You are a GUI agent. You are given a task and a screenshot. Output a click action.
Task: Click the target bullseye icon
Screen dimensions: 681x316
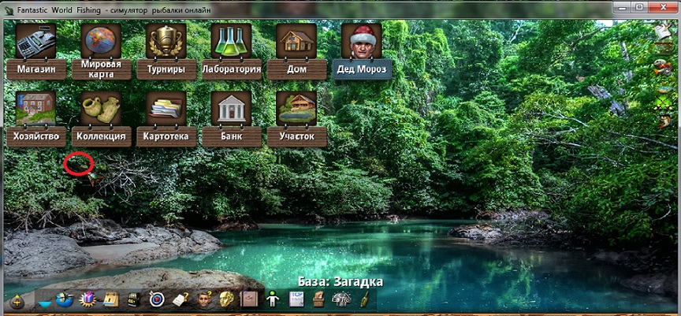tap(157, 300)
